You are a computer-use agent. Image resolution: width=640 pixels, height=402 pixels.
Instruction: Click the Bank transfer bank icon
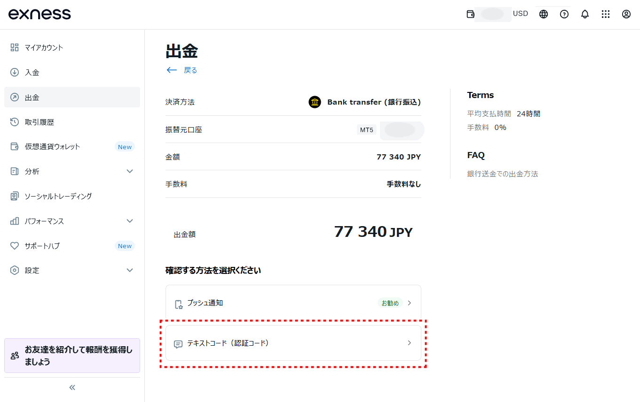click(x=315, y=102)
